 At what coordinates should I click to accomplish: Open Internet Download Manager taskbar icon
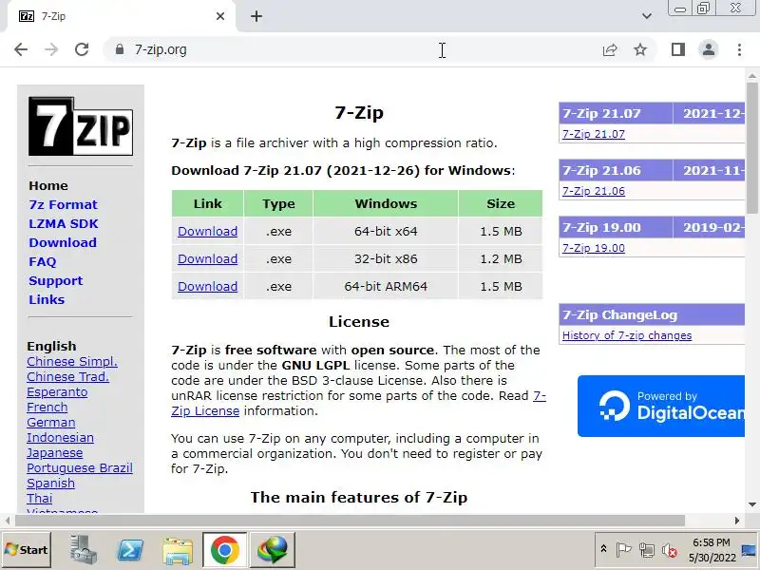tap(273, 550)
